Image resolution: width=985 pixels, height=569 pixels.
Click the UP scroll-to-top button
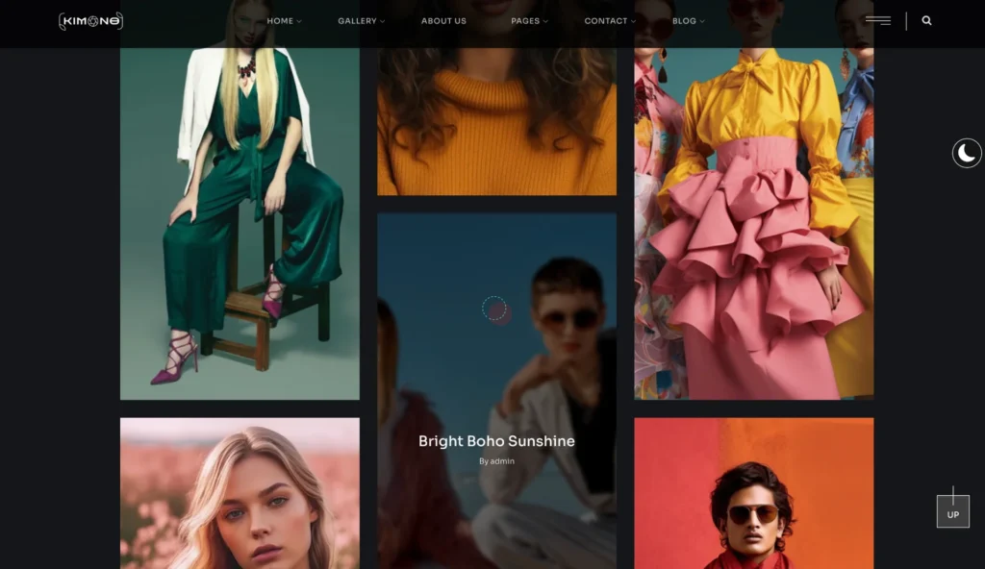[x=952, y=512]
